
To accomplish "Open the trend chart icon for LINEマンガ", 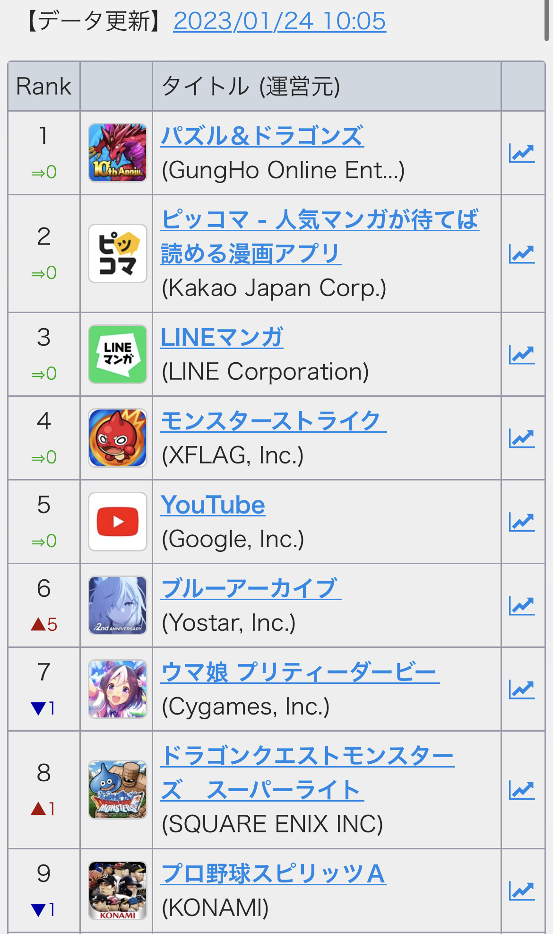I will tap(522, 355).
